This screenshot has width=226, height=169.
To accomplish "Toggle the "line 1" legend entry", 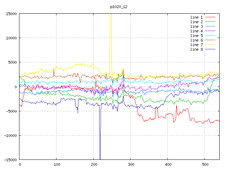I will click(197, 17).
